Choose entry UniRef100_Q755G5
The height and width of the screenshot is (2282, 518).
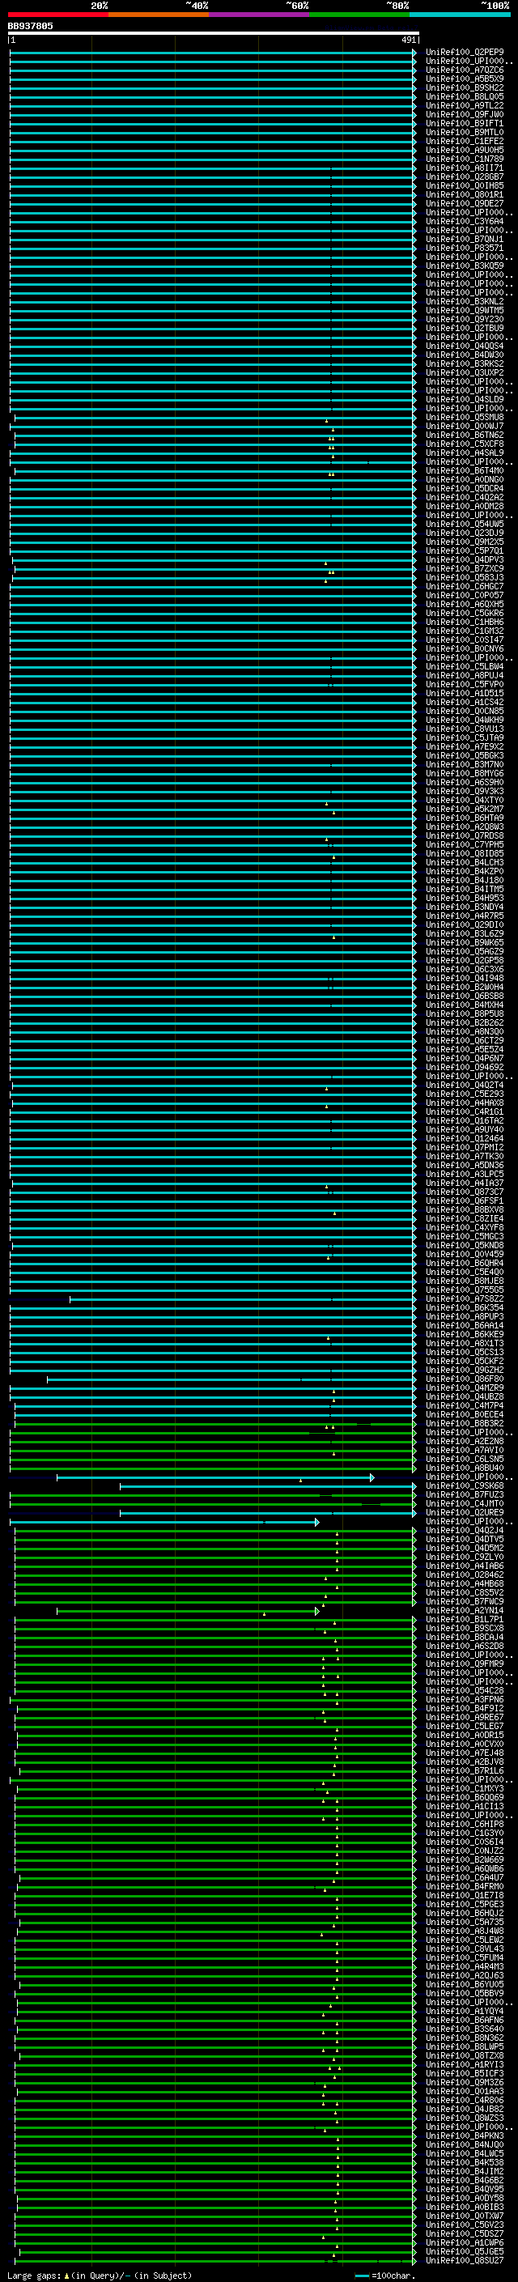click(x=464, y=1290)
